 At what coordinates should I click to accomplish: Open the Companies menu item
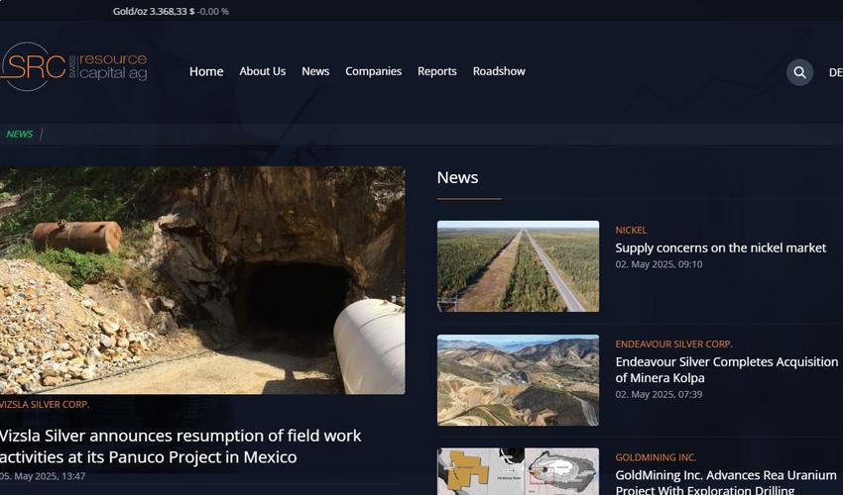374,71
